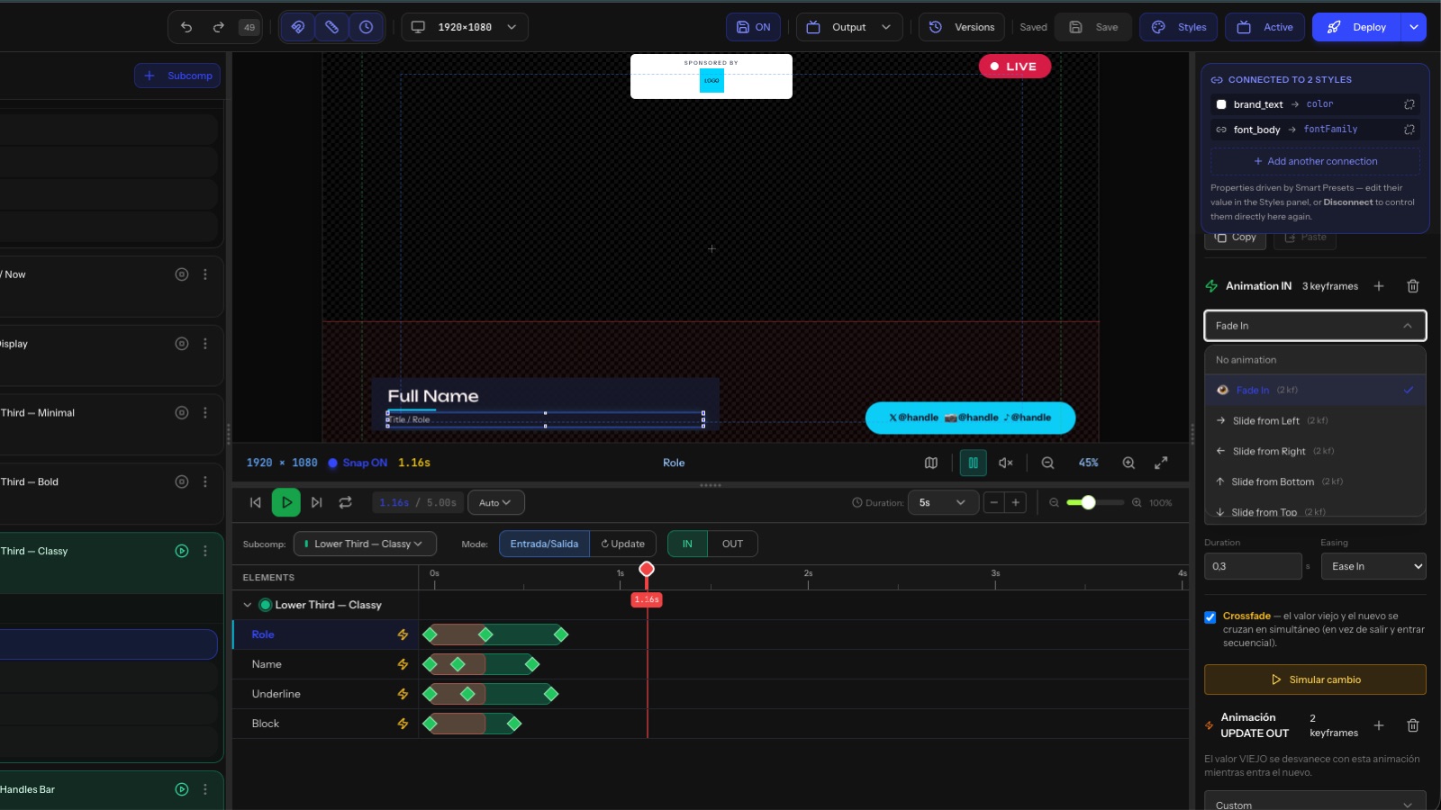Image resolution: width=1441 pixels, height=810 pixels.
Task: Toggle the clock history tool icon
Action: pos(366,27)
